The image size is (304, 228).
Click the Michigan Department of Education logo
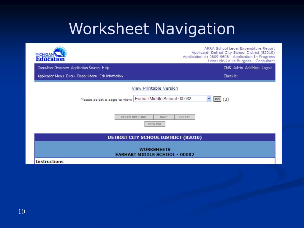pyautogui.click(x=51, y=54)
